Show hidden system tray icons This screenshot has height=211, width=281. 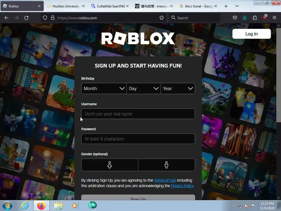coord(233,206)
